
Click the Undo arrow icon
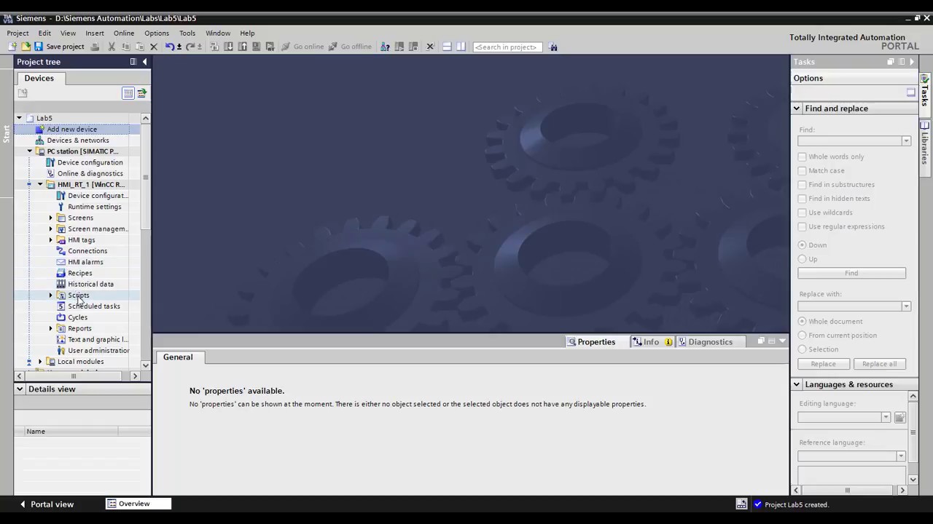(x=171, y=47)
